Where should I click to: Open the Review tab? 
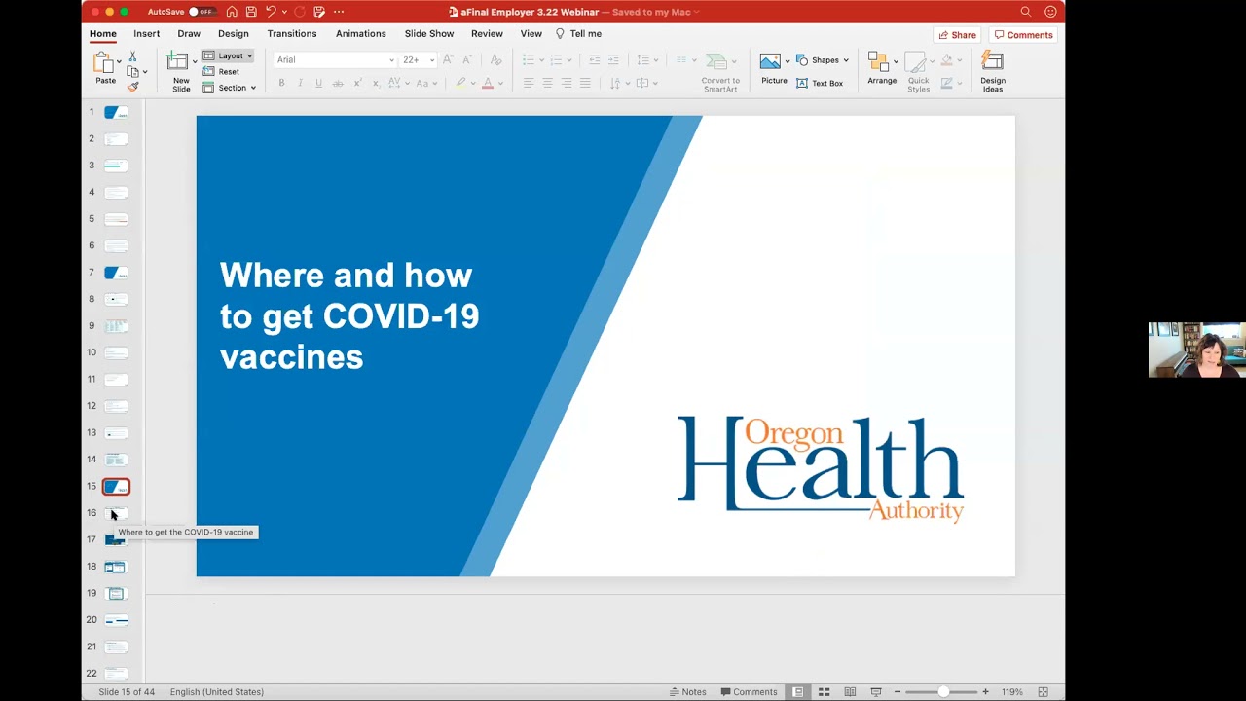point(488,33)
